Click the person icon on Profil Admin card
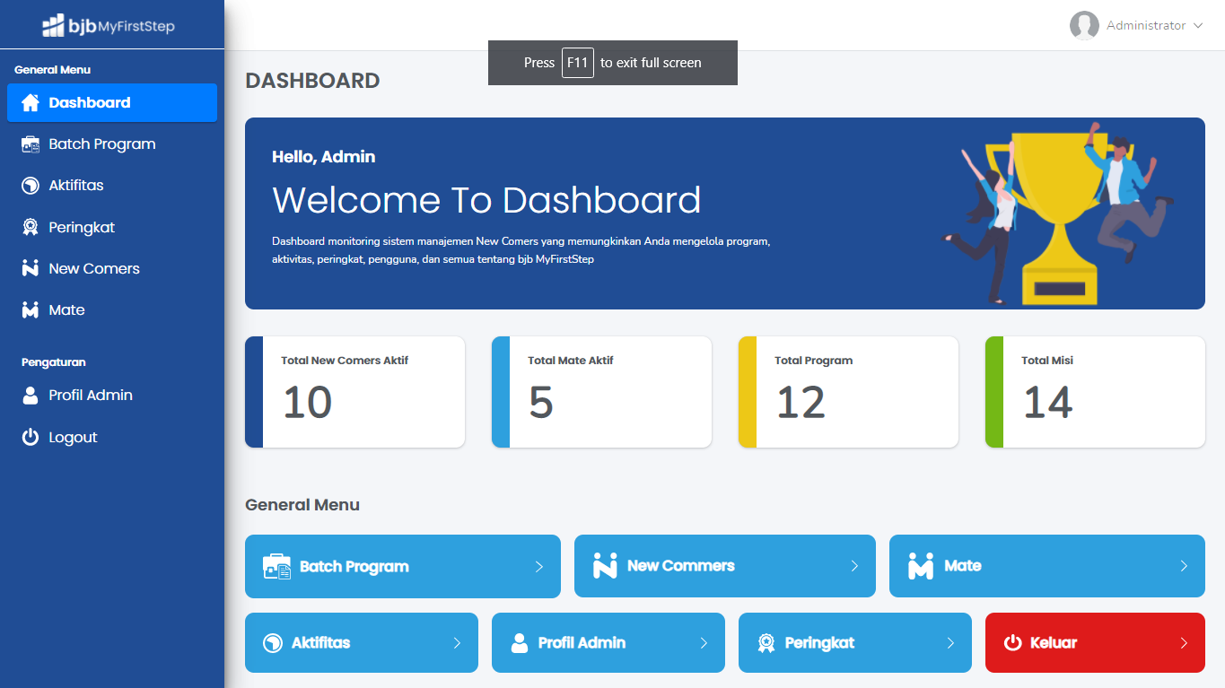The height and width of the screenshot is (688, 1225). pos(519,642)
